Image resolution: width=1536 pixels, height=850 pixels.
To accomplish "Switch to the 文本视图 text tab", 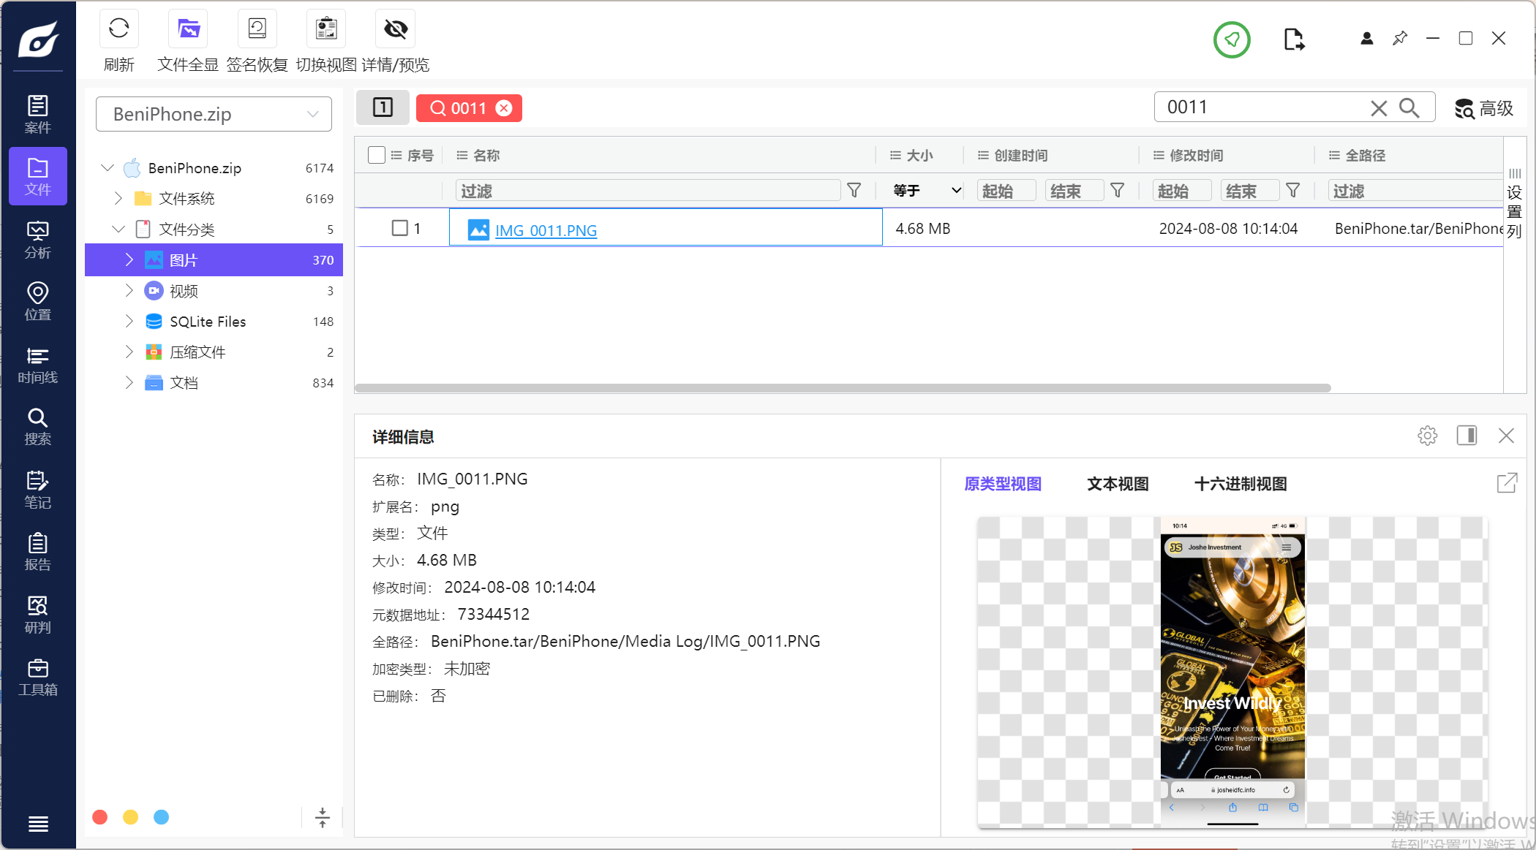I will point(1117,484).
